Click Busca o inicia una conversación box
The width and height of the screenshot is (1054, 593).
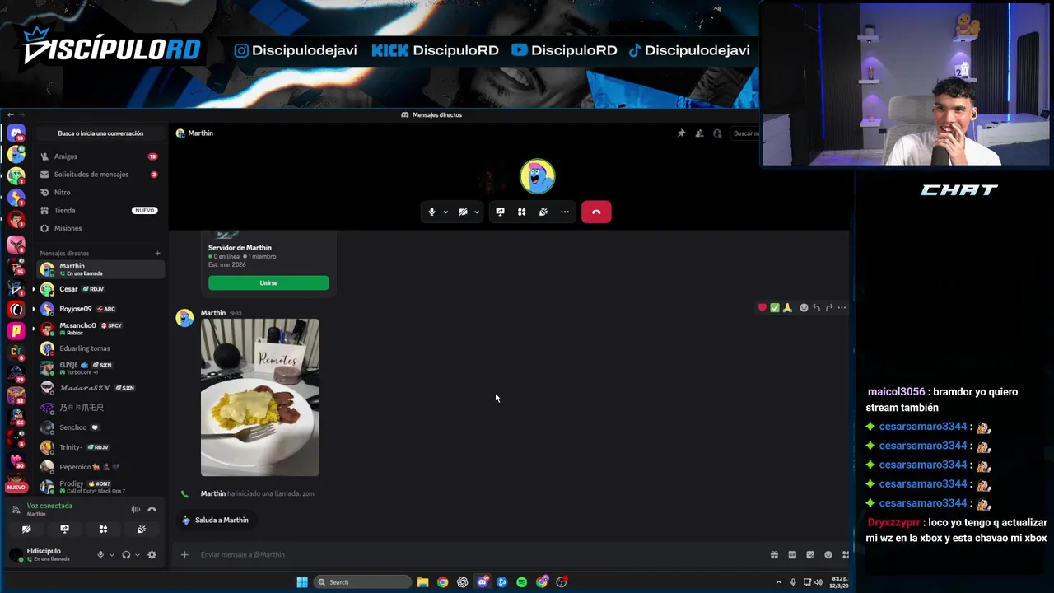(x=100, y=133)
